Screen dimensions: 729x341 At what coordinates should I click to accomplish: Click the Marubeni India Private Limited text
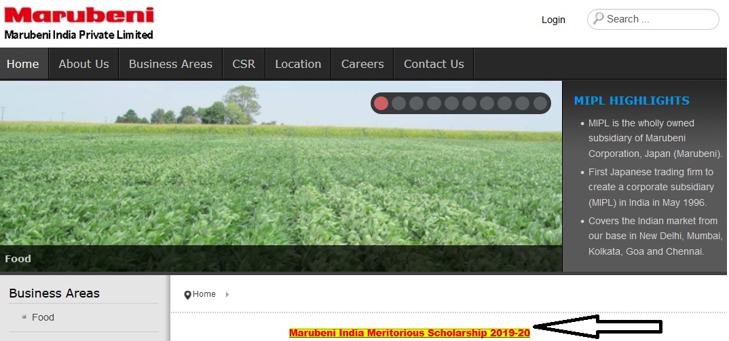pyautogui.click(x=79, y=35)
